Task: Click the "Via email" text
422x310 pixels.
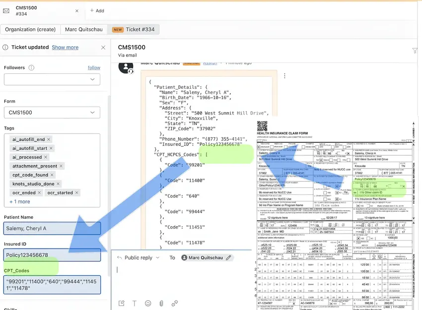Action: coord(127,55)
